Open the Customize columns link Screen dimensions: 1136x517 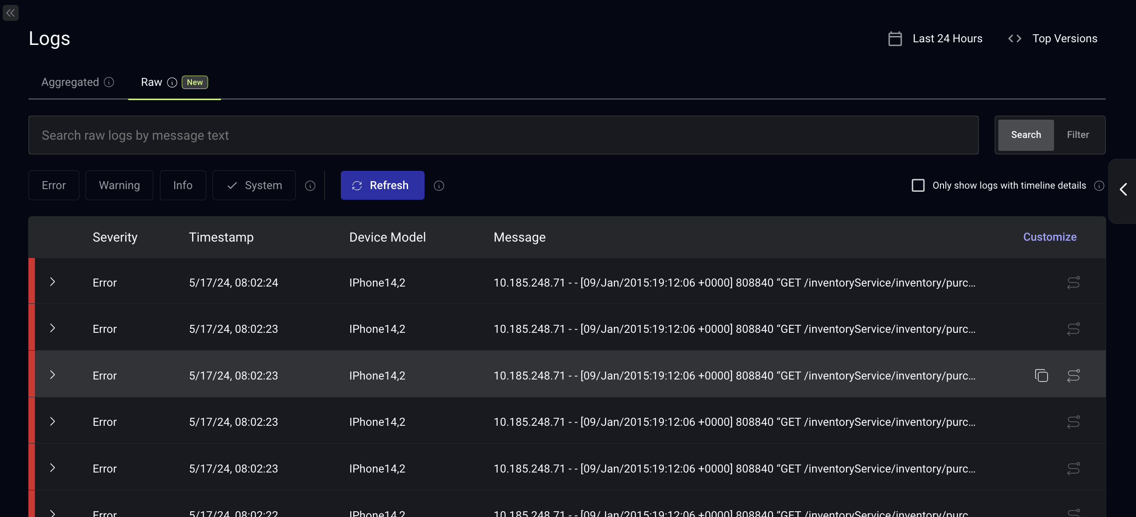1050,237
